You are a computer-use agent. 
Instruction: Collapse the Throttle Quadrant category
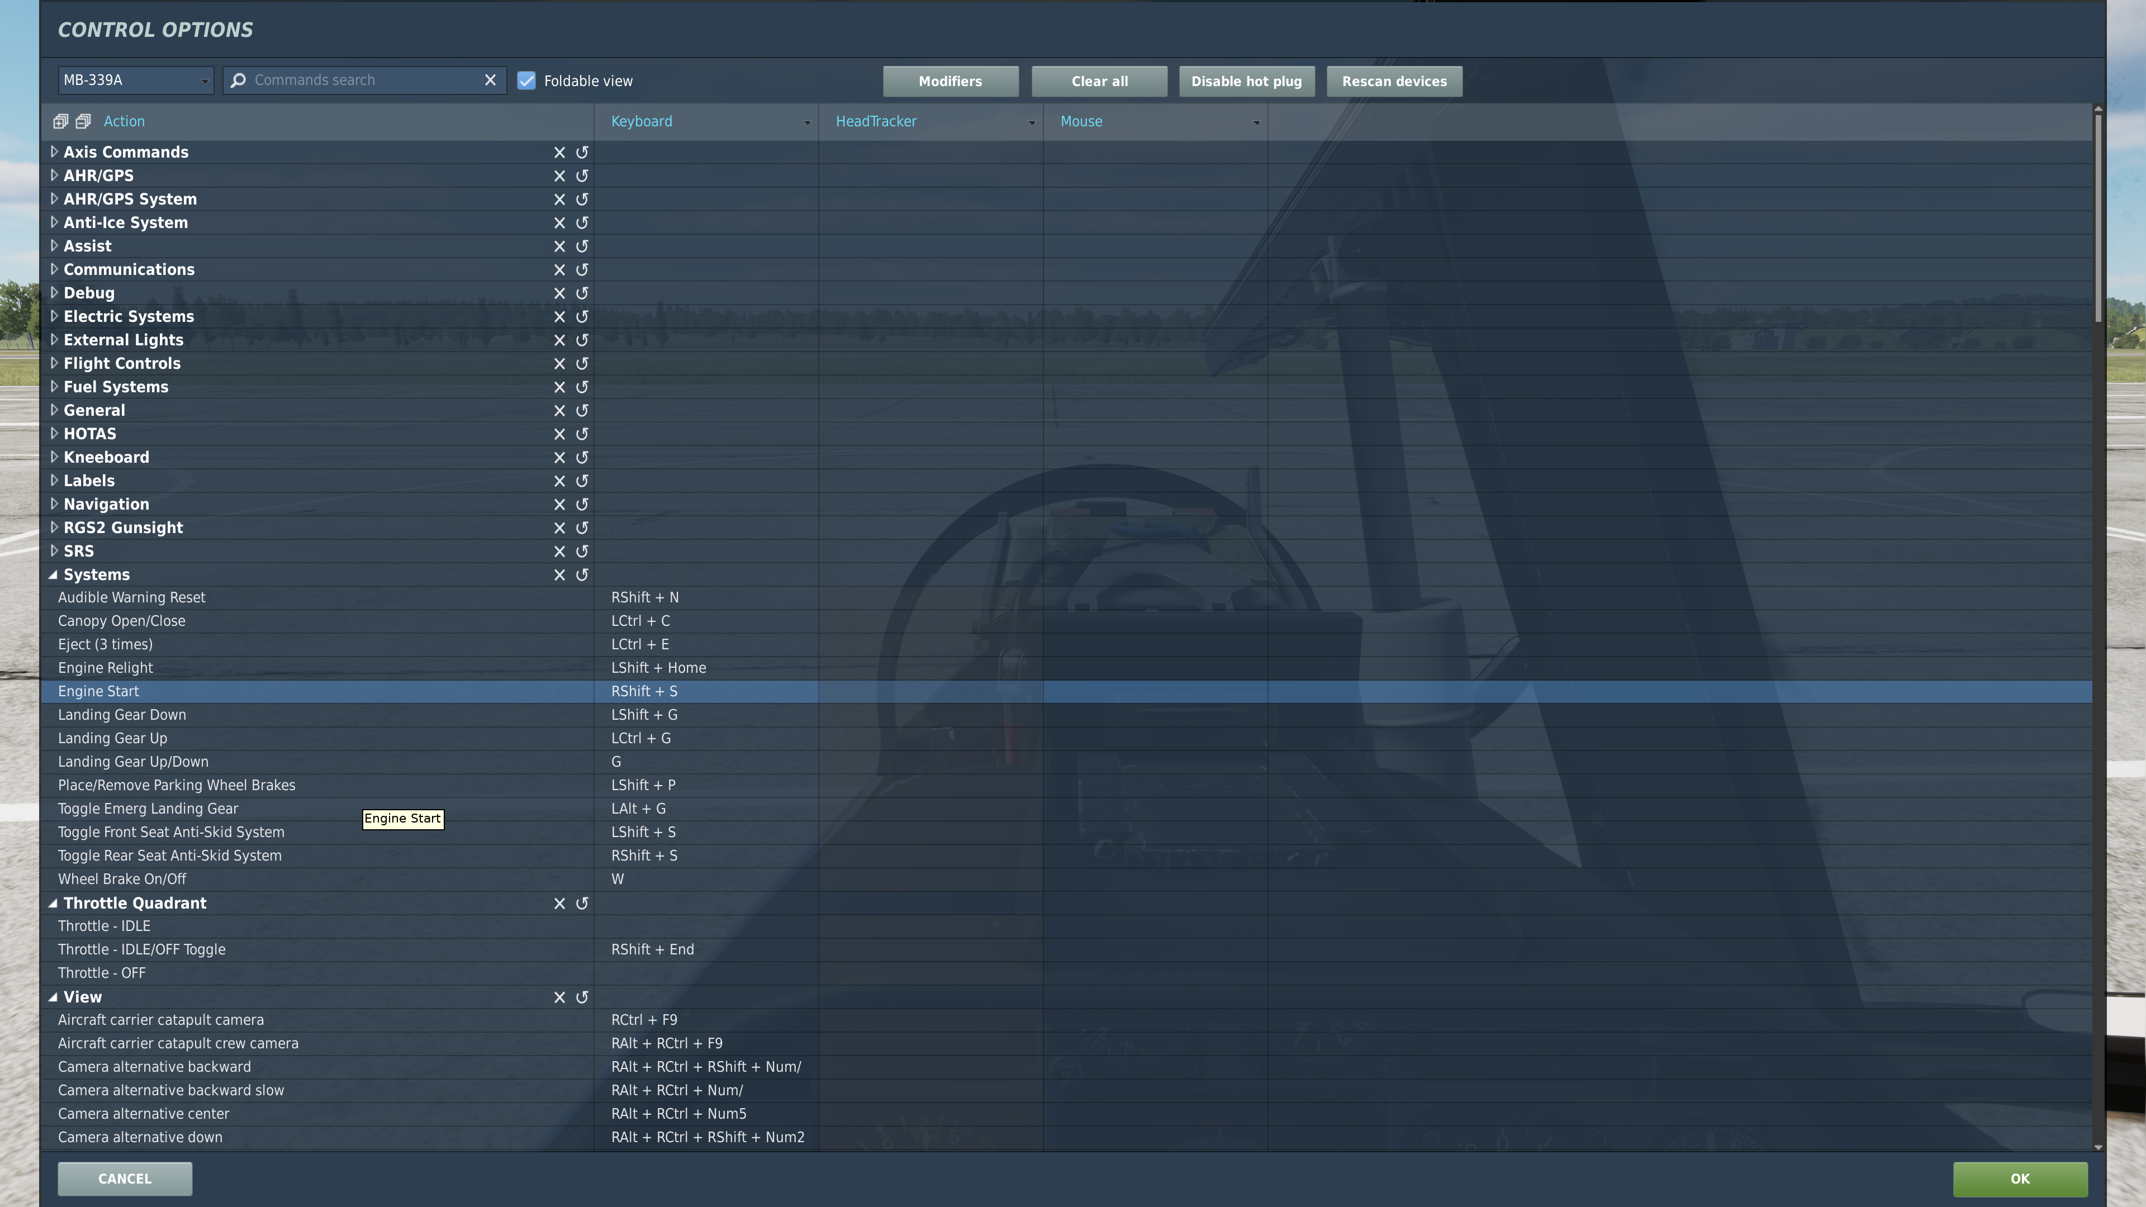53,903
